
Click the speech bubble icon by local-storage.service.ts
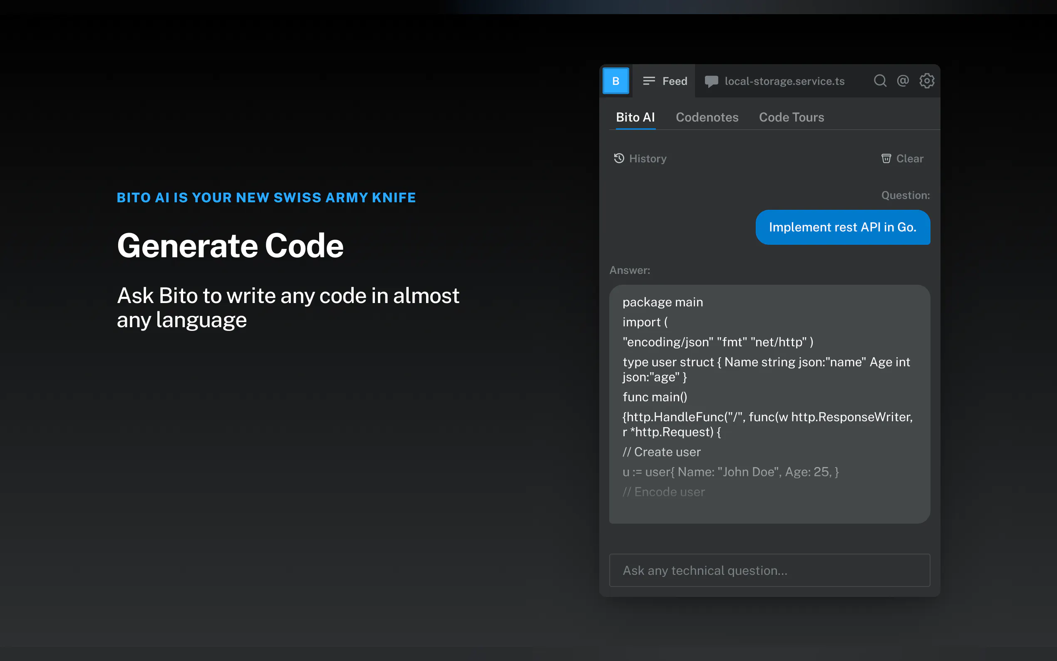point(711,81)
